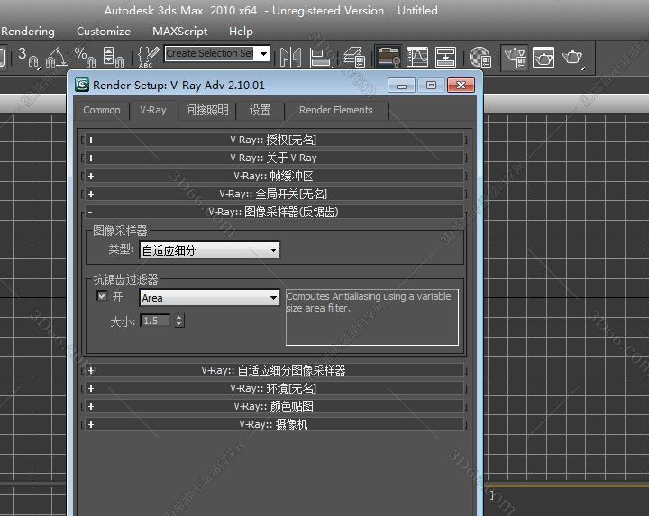
Task: Open the Area antialiasing filter dropdown
Action: [209, 298]
